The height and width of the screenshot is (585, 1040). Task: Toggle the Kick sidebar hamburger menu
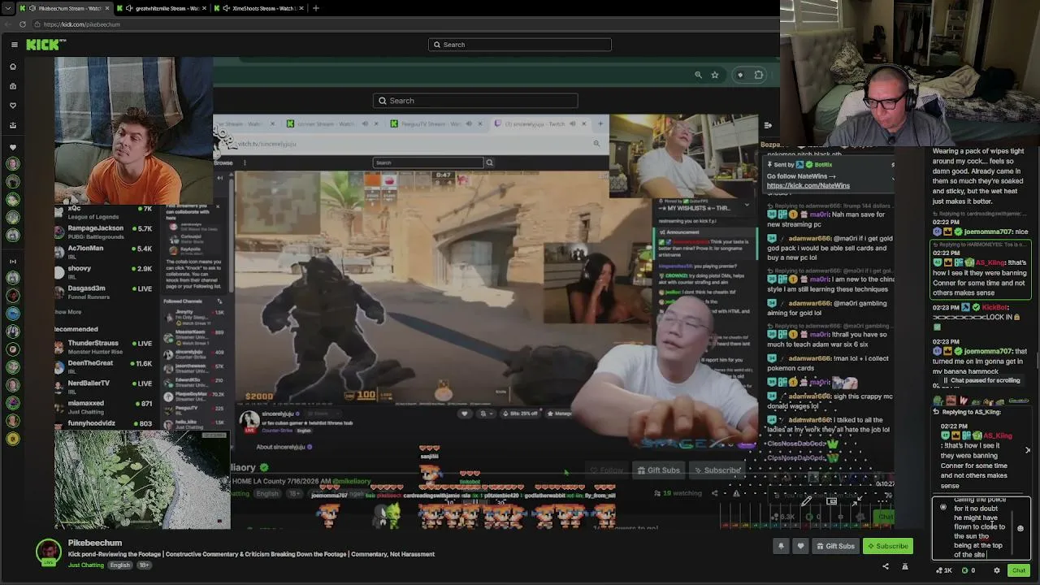tap(13, 45)
